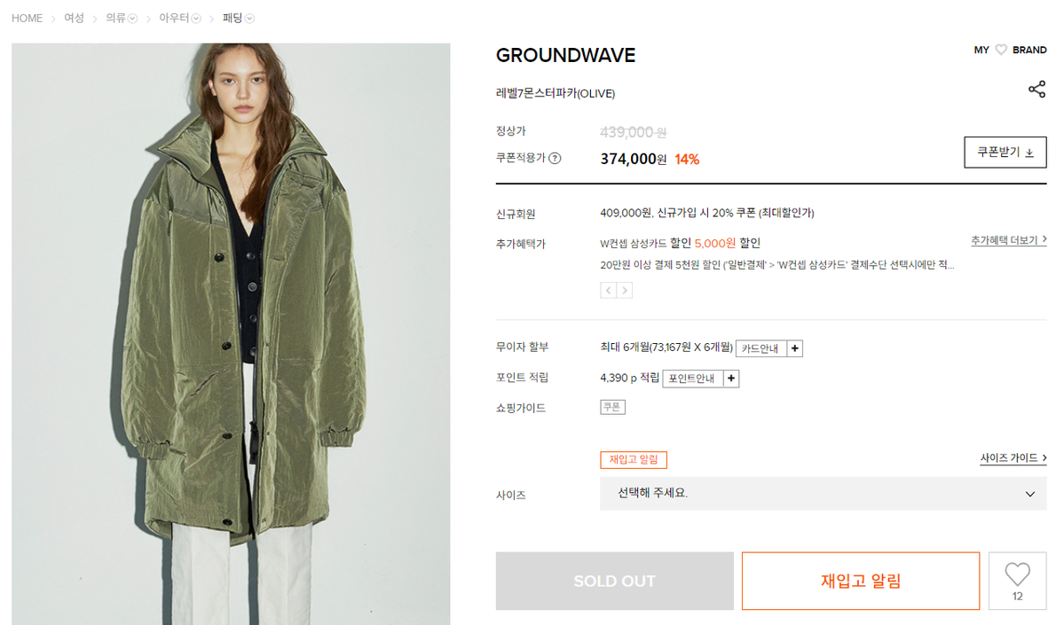Click the olive parka product image
Viewport: 1064px width, 625px height.
pos(231,334)
